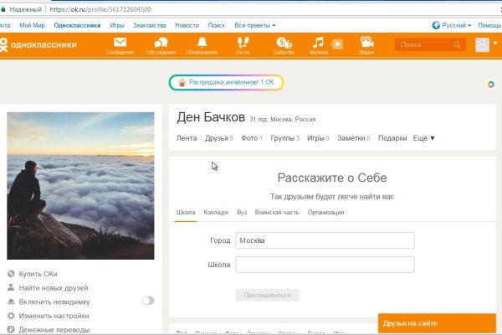Image resolution: width=502 pixels, height=335 pixels.
Task: Select the Друзья profile tab
Action: tap(217, 138)
